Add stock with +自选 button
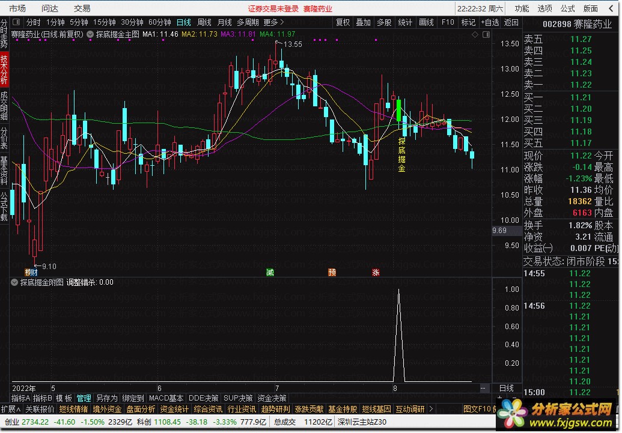Screen dimensions: 622x433 click(490, 23)
